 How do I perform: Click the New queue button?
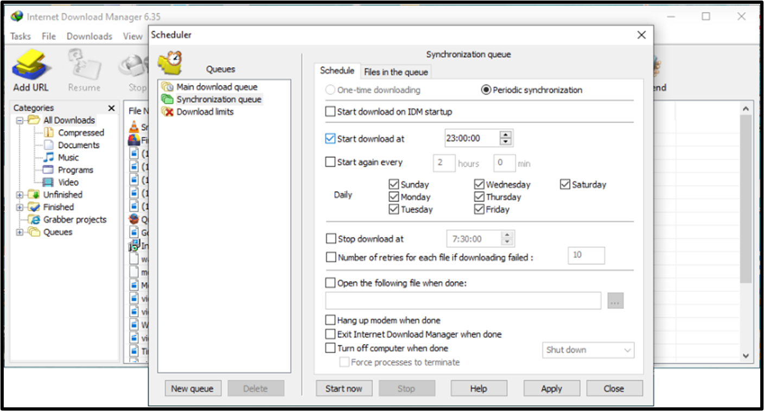coord(193,389)
